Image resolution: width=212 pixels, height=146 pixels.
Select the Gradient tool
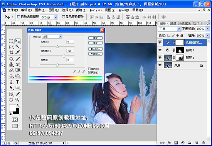[18, 70]
